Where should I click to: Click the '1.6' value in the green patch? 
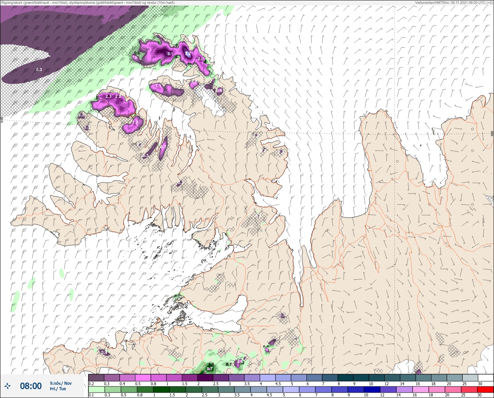click(x=211, y=365)
